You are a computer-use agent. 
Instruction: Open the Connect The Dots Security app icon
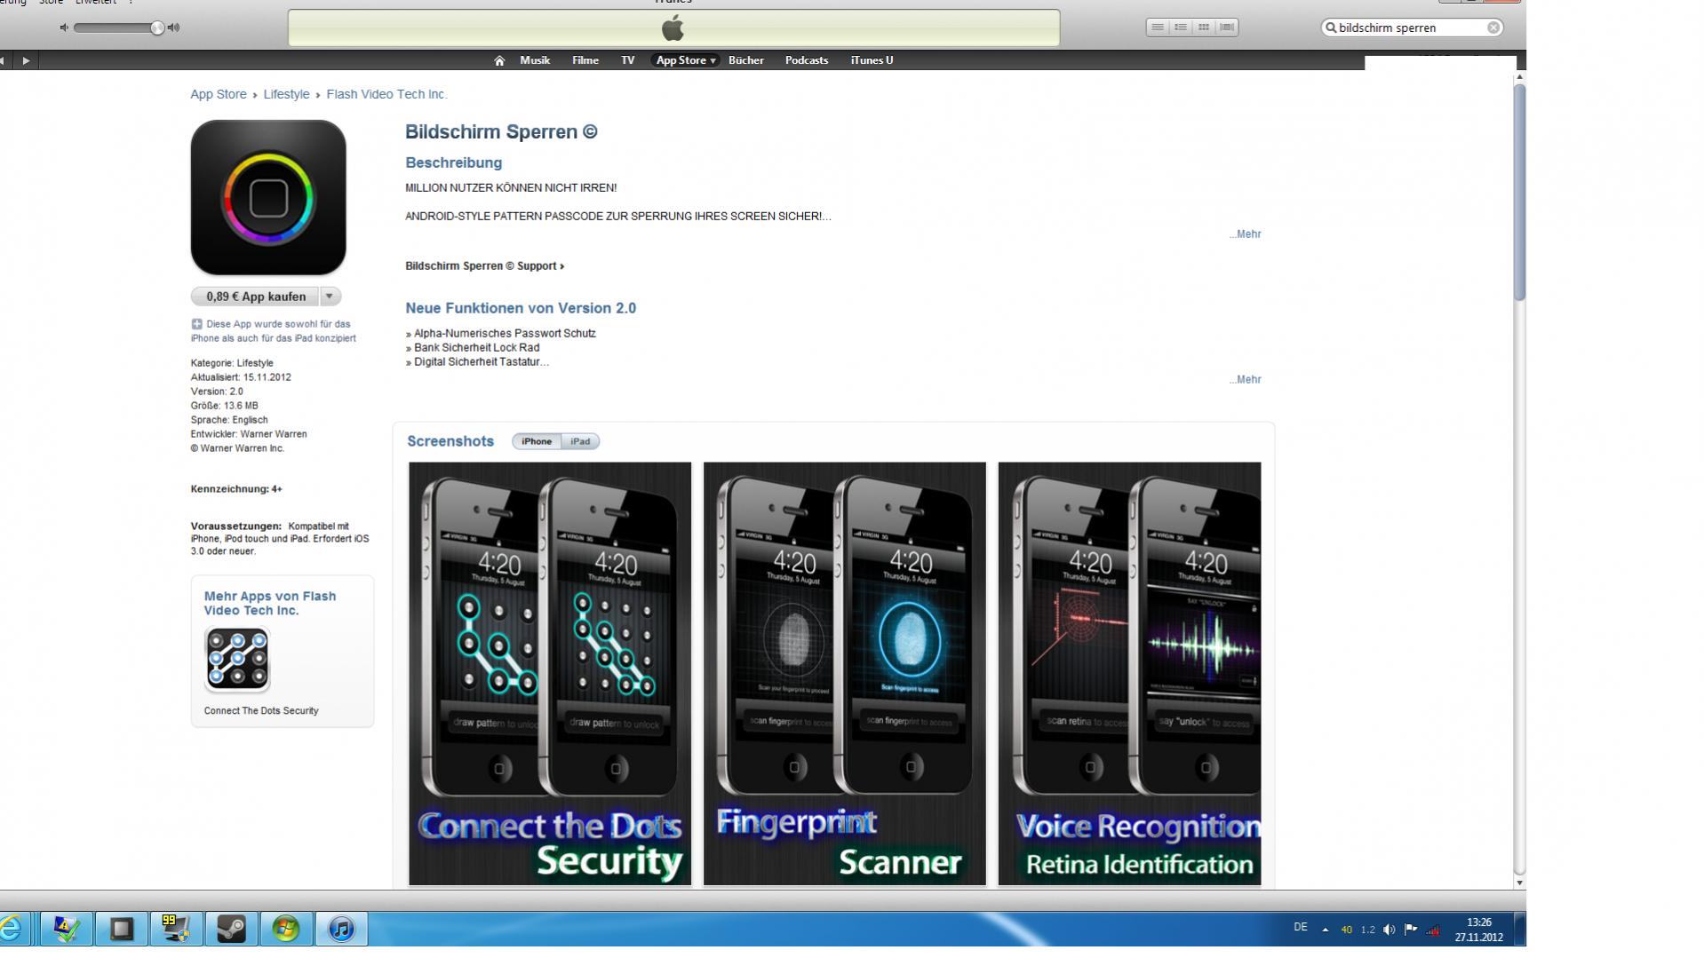(237, 660)
